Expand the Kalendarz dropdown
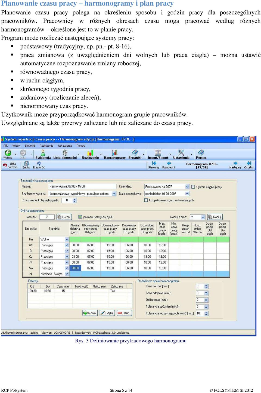Screen dimensions: 261x393 click(x=187, y=187)
